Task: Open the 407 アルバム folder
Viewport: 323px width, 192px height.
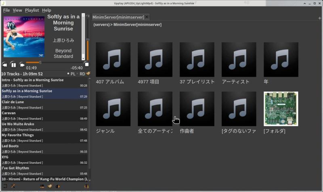Action: (113, 60)
